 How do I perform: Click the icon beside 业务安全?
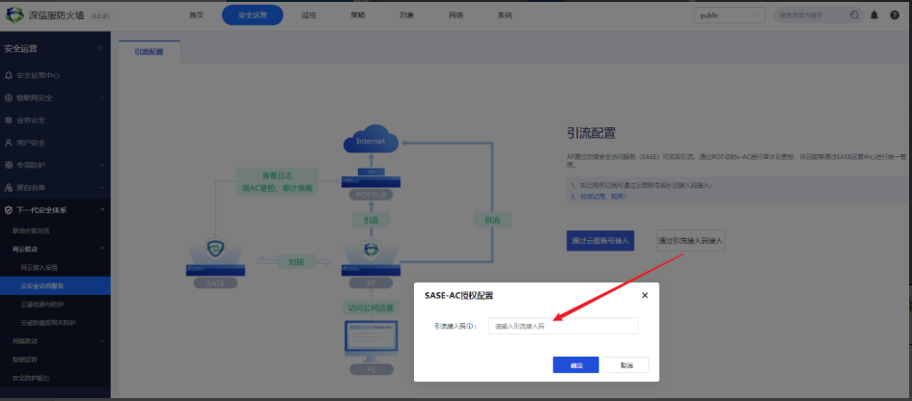(x=8, y=120)
